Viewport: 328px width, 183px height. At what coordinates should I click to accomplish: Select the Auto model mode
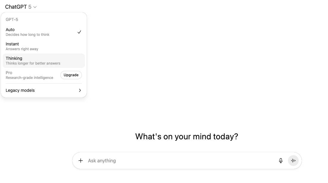point(10,30)
